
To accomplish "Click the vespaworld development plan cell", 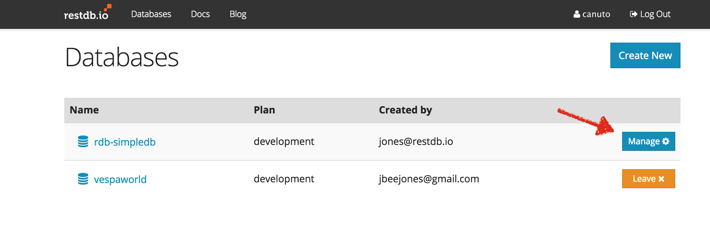I will tap(284, 179).
